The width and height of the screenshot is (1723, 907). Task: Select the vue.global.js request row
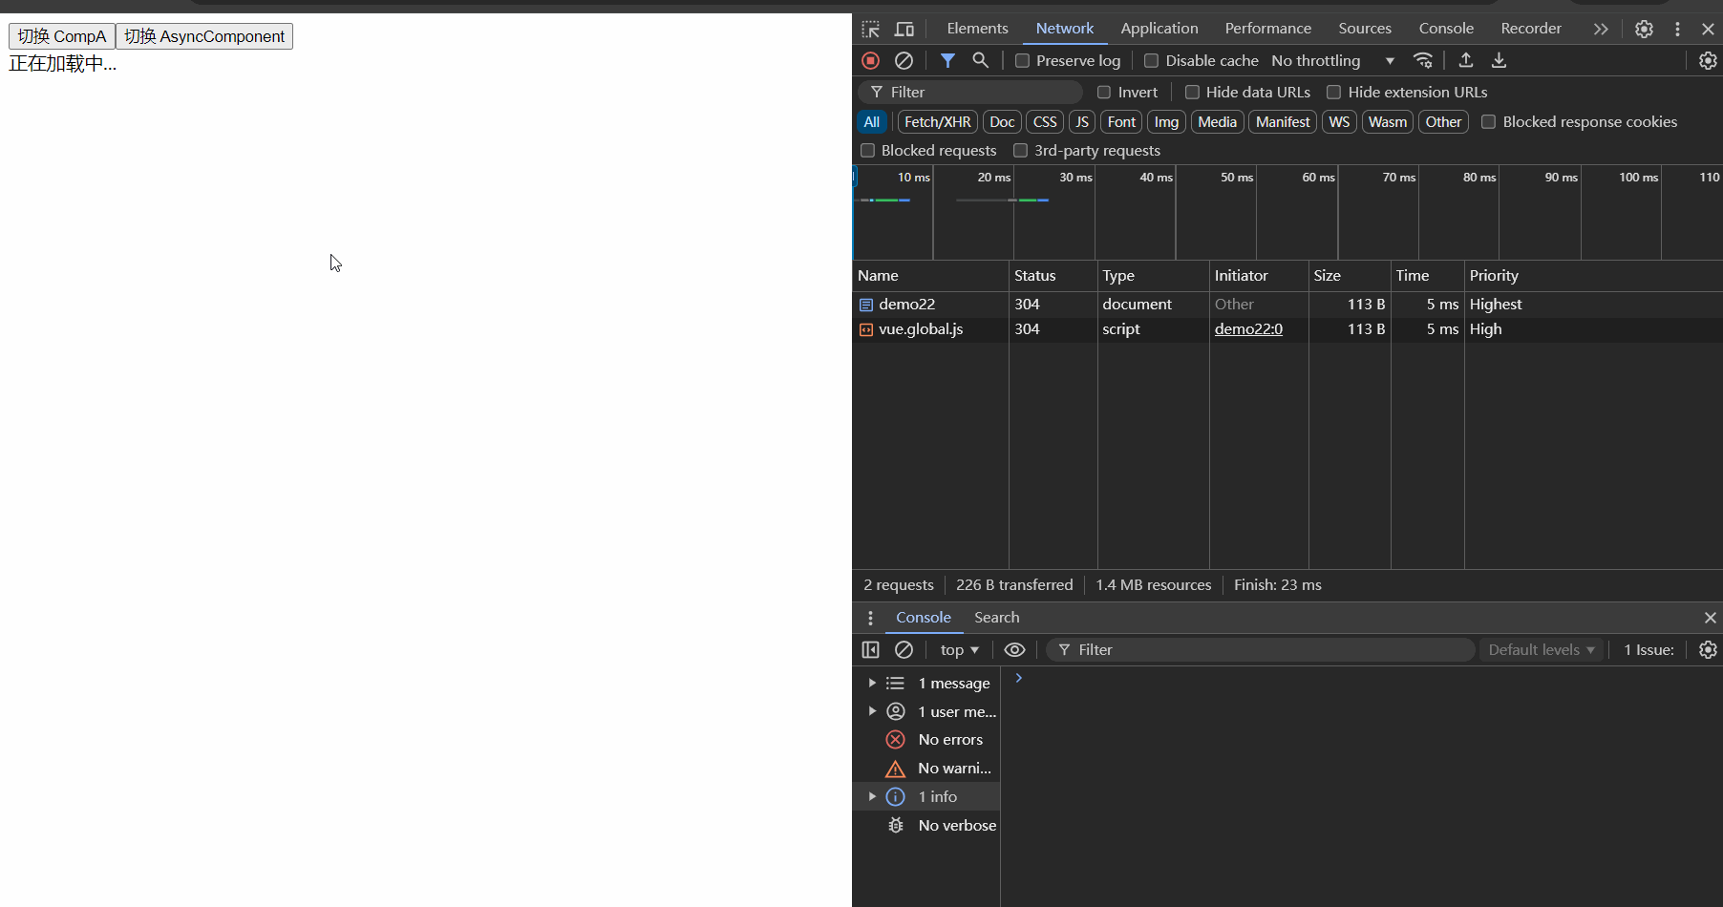(x=1287, y=329)
